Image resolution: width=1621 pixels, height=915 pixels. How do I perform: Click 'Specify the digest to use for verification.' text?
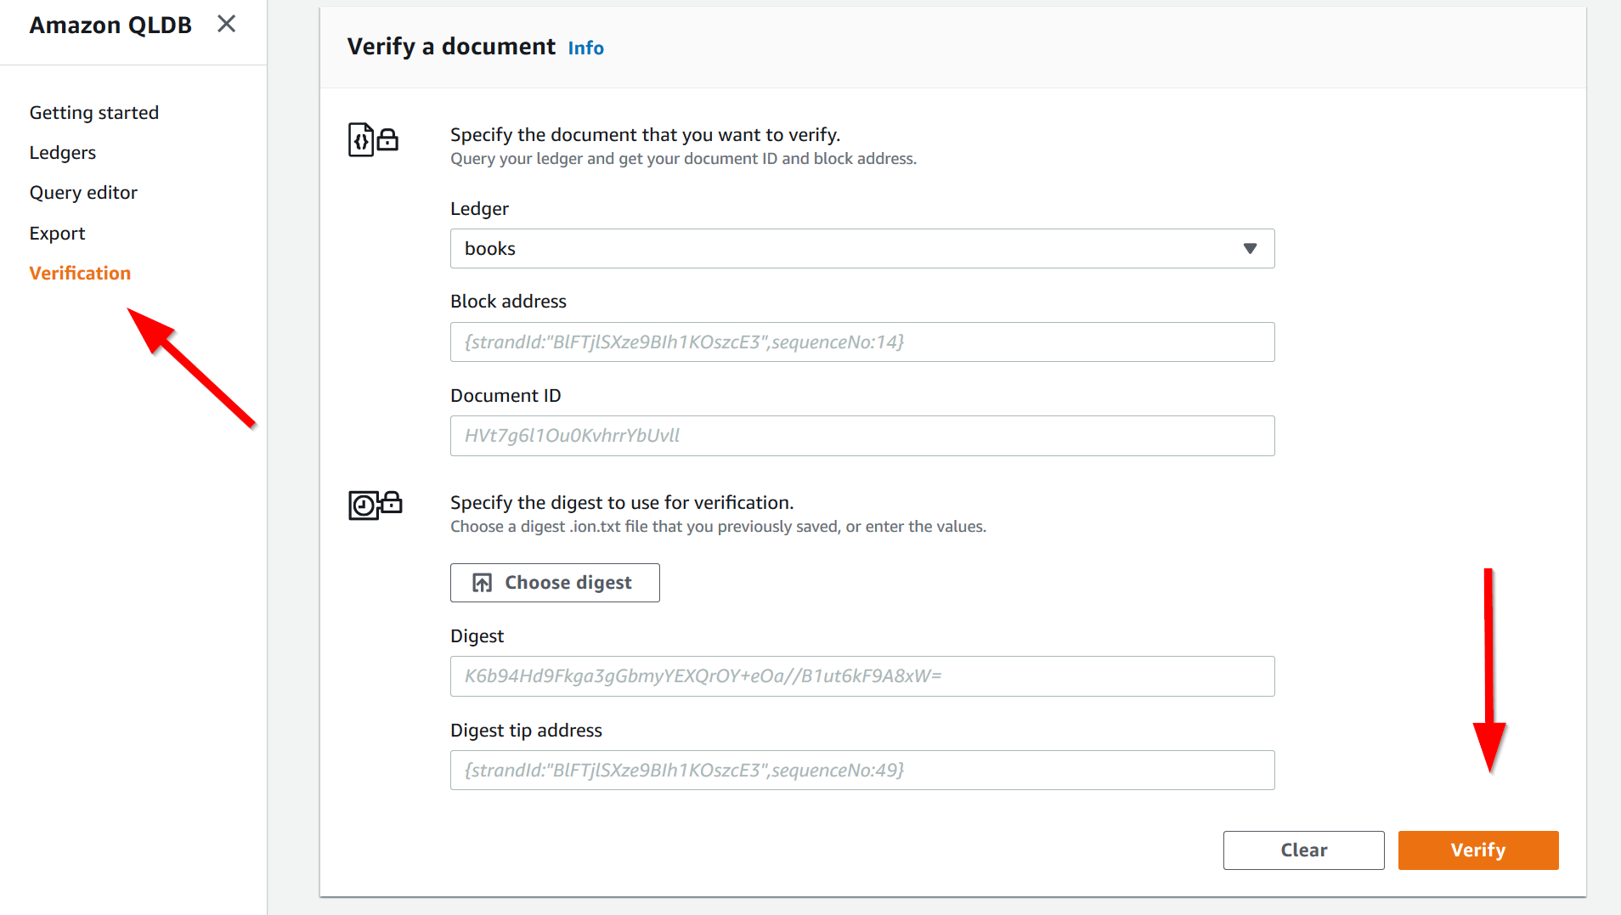[622, 503]
